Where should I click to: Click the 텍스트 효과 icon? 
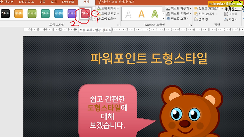point(168,19)
